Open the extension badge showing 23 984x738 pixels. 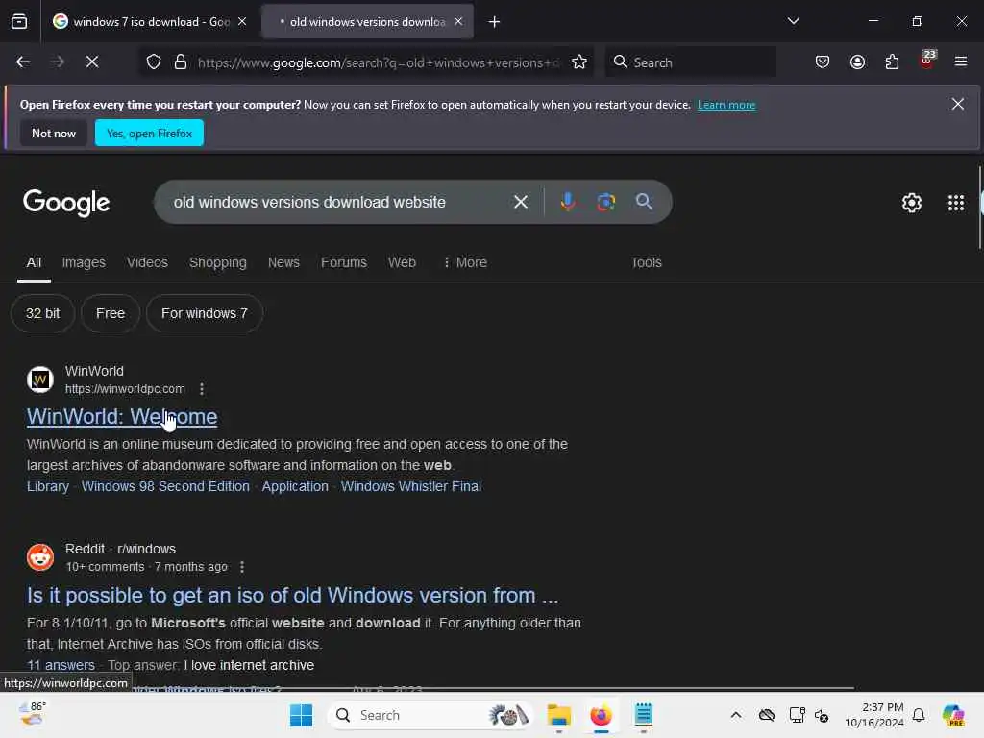[x=927, y=61]
